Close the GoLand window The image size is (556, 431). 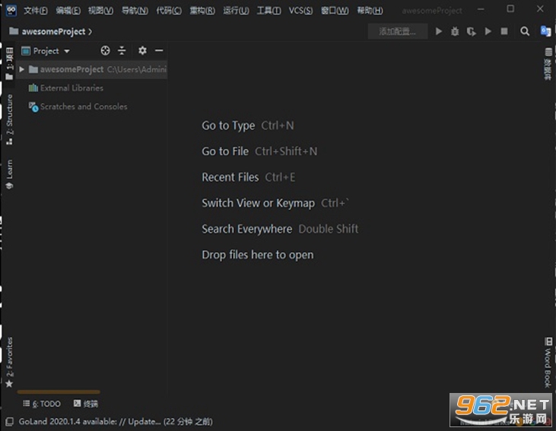(x=540, y=9)
